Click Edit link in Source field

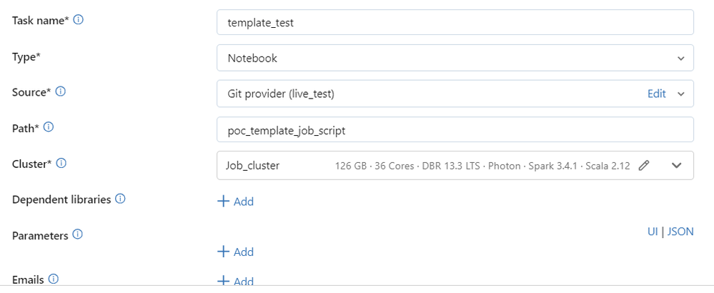coord(657,94)
